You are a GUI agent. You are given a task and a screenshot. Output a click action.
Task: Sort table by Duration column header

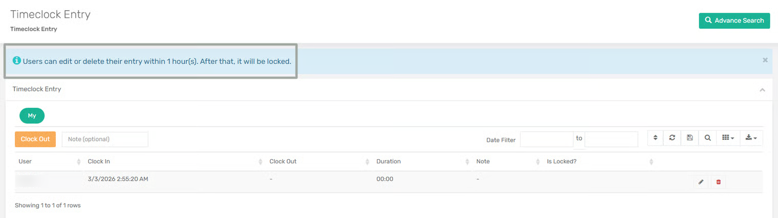tap(388, 161)
